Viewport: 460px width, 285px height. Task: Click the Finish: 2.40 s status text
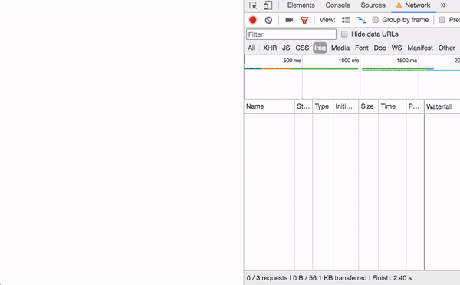[x=392, y=278]
